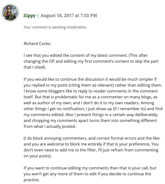The height and width of the screenshot is (184, 165).
Task: Click the line beginning "well as author of my own"
Action: pos(89,103)
